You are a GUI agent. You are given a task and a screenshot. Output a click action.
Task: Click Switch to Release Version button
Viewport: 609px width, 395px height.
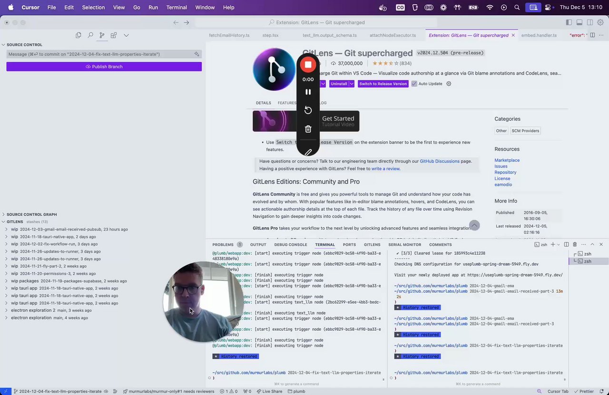click(383, 84)
